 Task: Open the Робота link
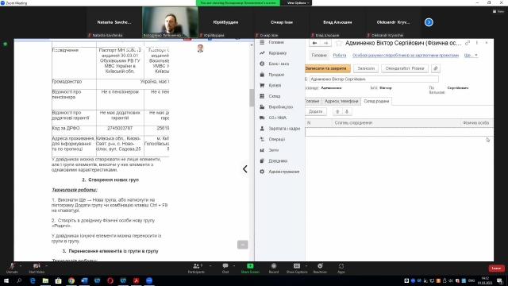(x=340, y=56)
